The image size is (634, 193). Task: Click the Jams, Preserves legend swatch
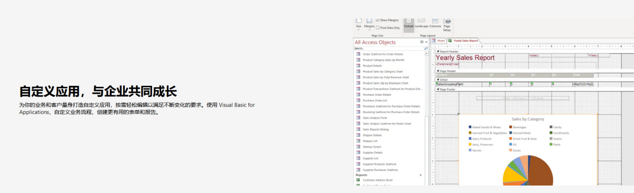coord(470,145)
